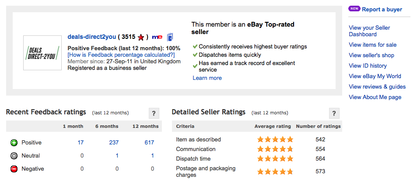Open the 237 positive ratings for 6 months
417x189 pixels.
[114, 143]
